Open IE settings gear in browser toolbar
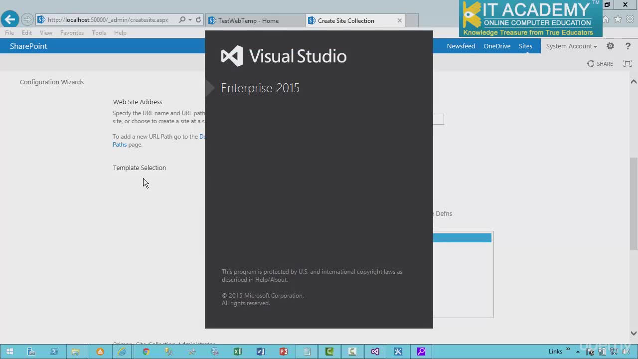This screenshot has height=359, width=638. (x=630, y=19)
